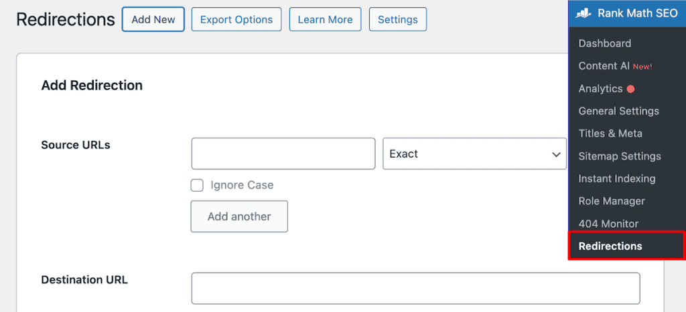686x312 pixels.
Task: Click into the Destination URL field
Action: (415, 288)
